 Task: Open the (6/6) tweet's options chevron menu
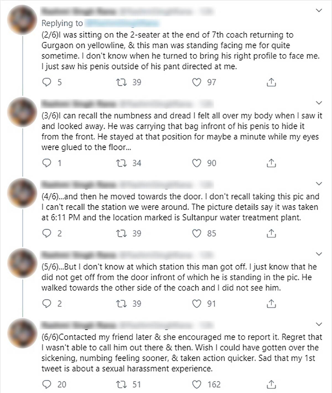click(x=319, y=324)
